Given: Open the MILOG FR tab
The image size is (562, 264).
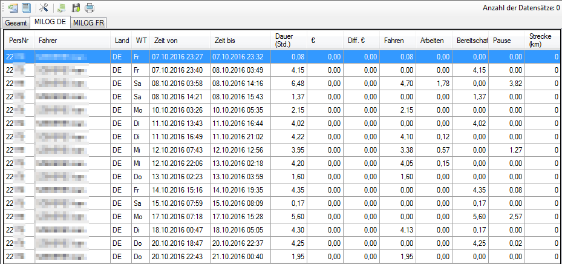Looking at the screenshot, I should pyautogui.click(x=88, y=23).
